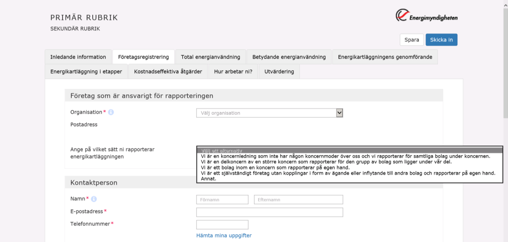Open the Inledande information tab
Image resolution: width=508 pixels, height=242 pixels.
tap(78, 57)
